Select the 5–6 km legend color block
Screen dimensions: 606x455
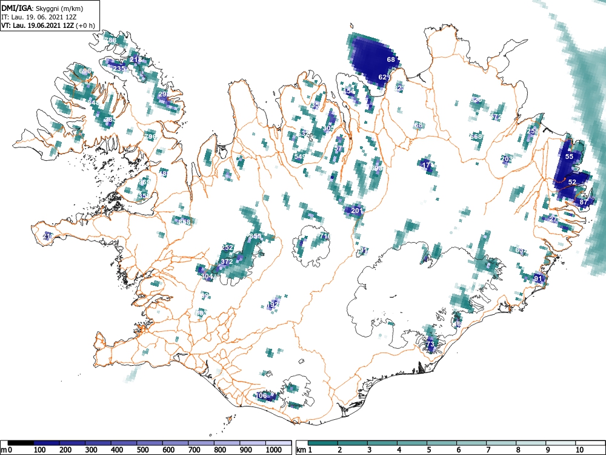point(441,443)
